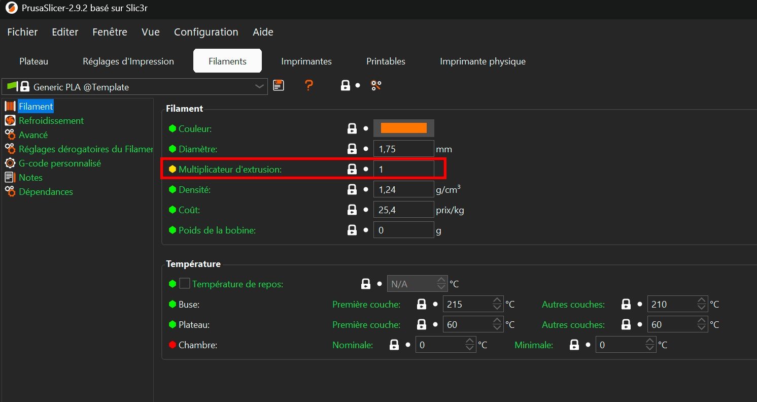
Task: Click the lock icon on the Densité row
Action: click(x=352, y=189)
